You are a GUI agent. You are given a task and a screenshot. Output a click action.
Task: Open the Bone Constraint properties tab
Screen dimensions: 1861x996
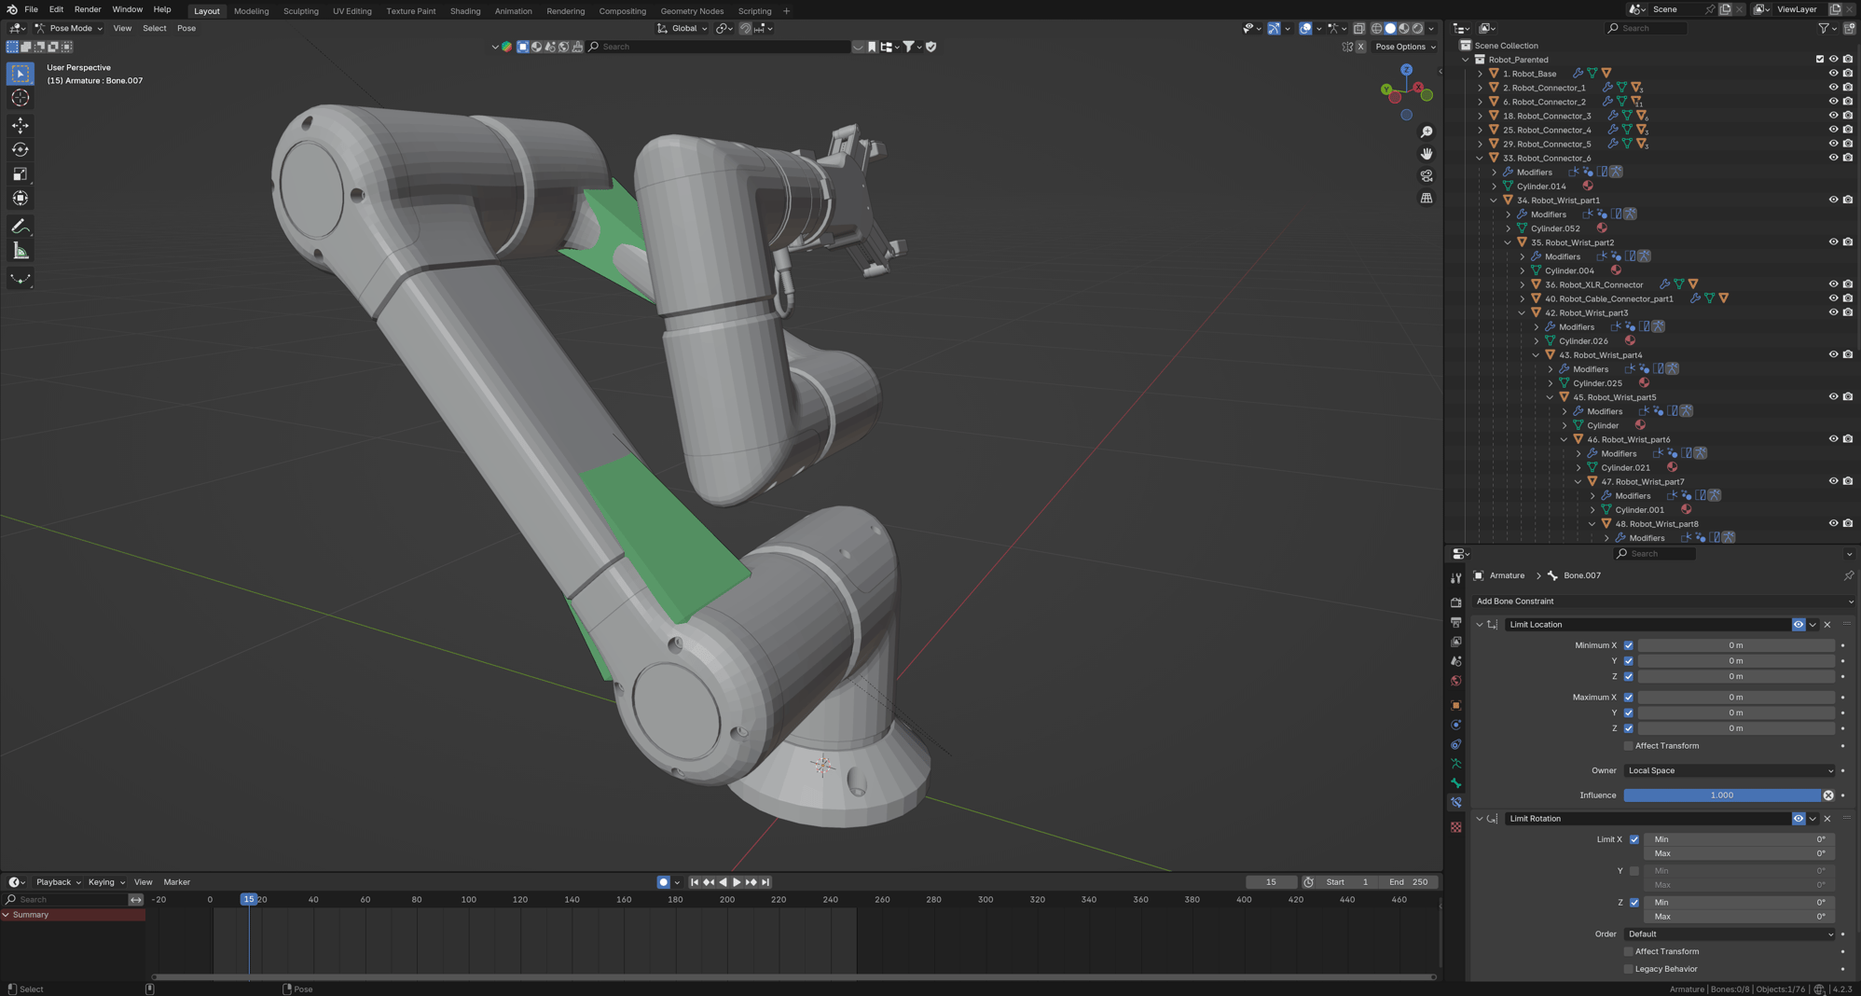(x=1455, y=802)
